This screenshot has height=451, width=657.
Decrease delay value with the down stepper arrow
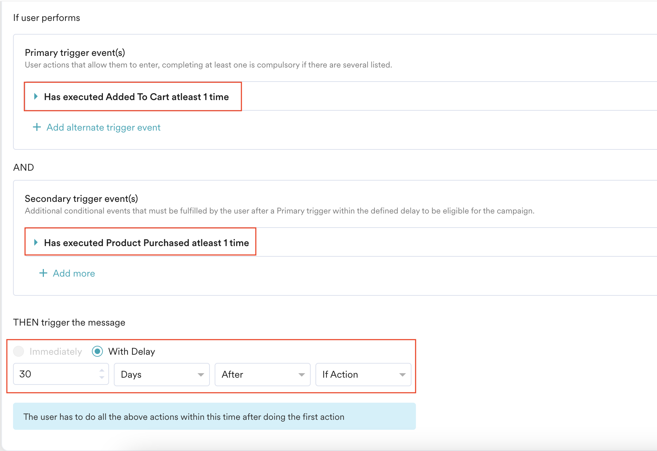[x=102, y=378]
